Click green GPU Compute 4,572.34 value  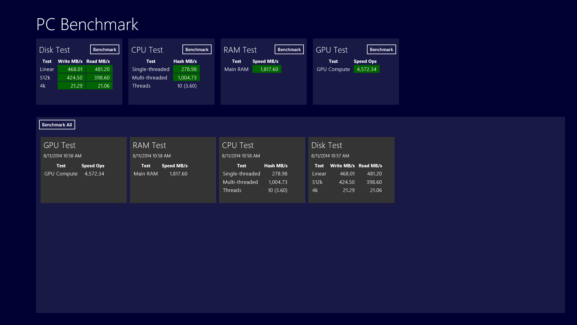click(366, 69)
